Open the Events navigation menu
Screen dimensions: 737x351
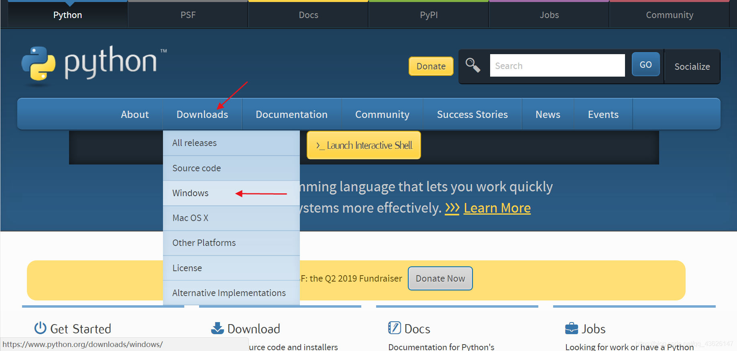coord(603,114)
